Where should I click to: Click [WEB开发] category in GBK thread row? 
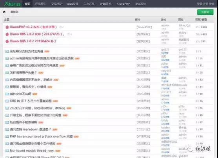(144, 101)
